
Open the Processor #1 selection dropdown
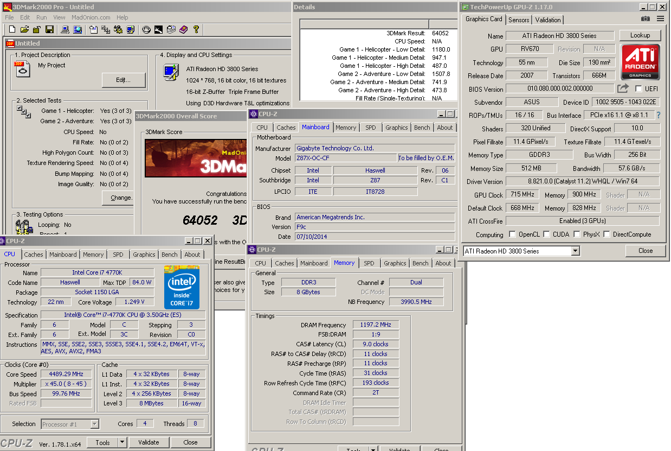[x=94, y=424]
